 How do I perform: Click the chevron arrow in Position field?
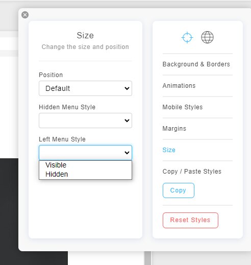coord(127,88)
